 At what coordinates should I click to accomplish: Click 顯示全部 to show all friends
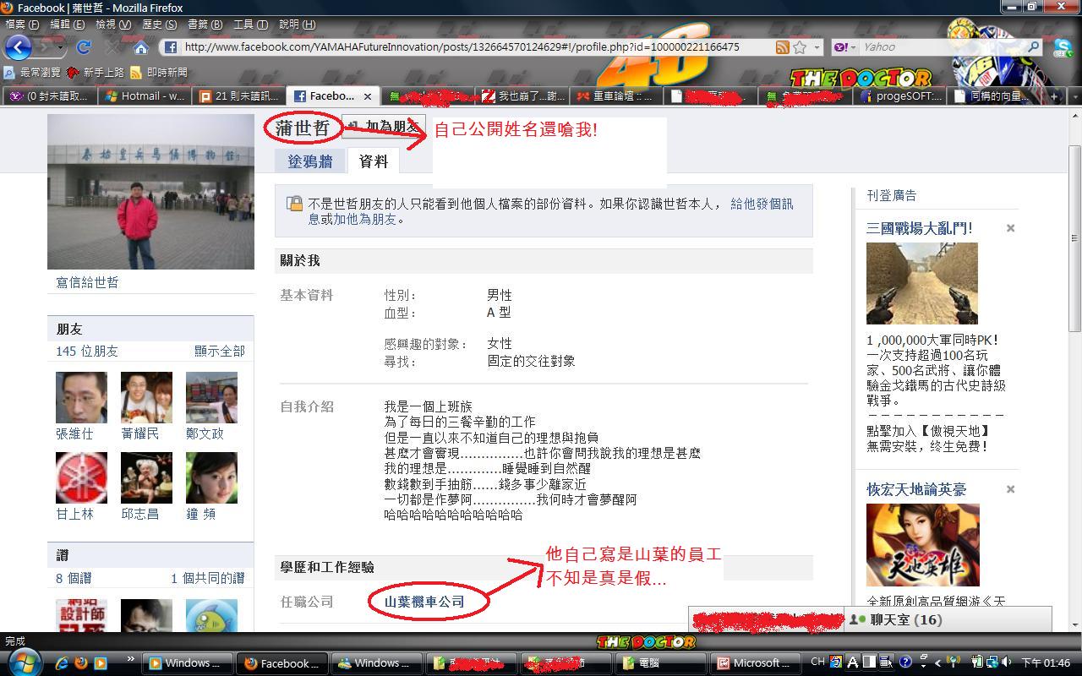click(220, 351)
